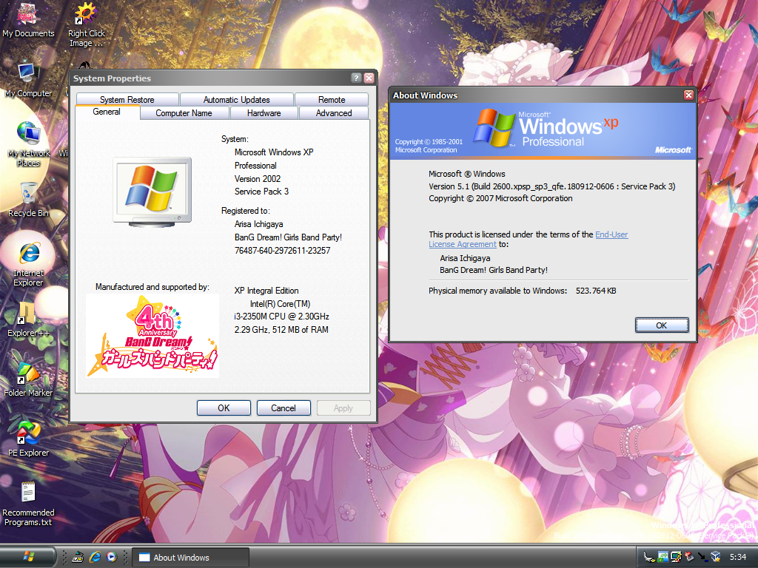Click the Windows XP Professional banner
Screen dimensions: 758x568
(x=543, y=130)
